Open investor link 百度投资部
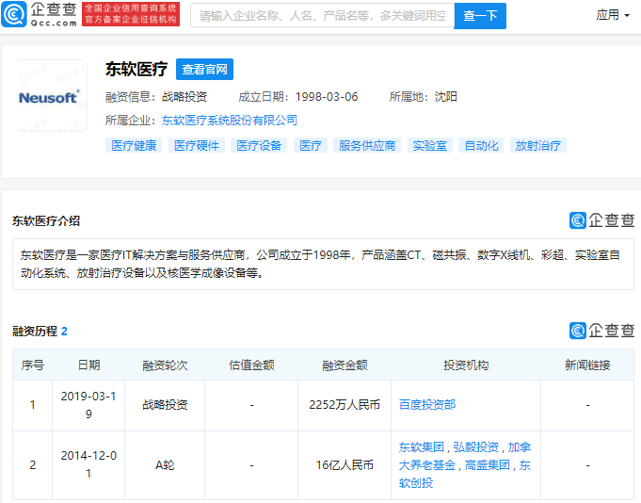The height and width of the screenshot is (503, 641). 427,404
